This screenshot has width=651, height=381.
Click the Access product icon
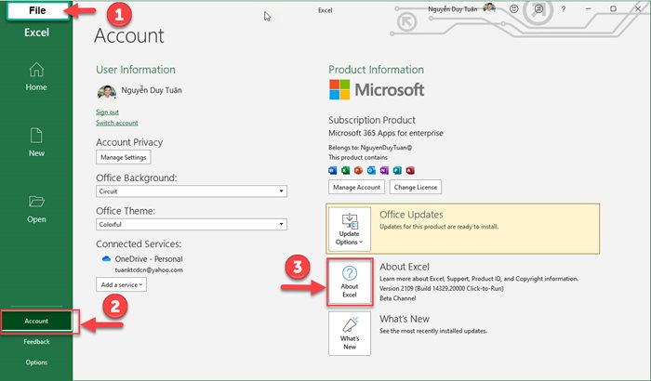click(x=410, y=171)
